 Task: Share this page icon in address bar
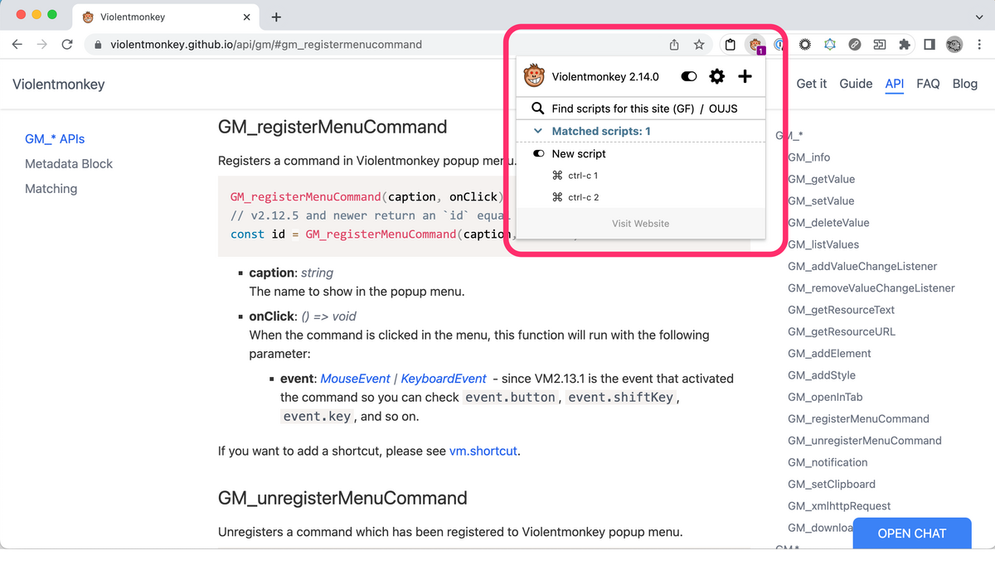tap(674, 45)
